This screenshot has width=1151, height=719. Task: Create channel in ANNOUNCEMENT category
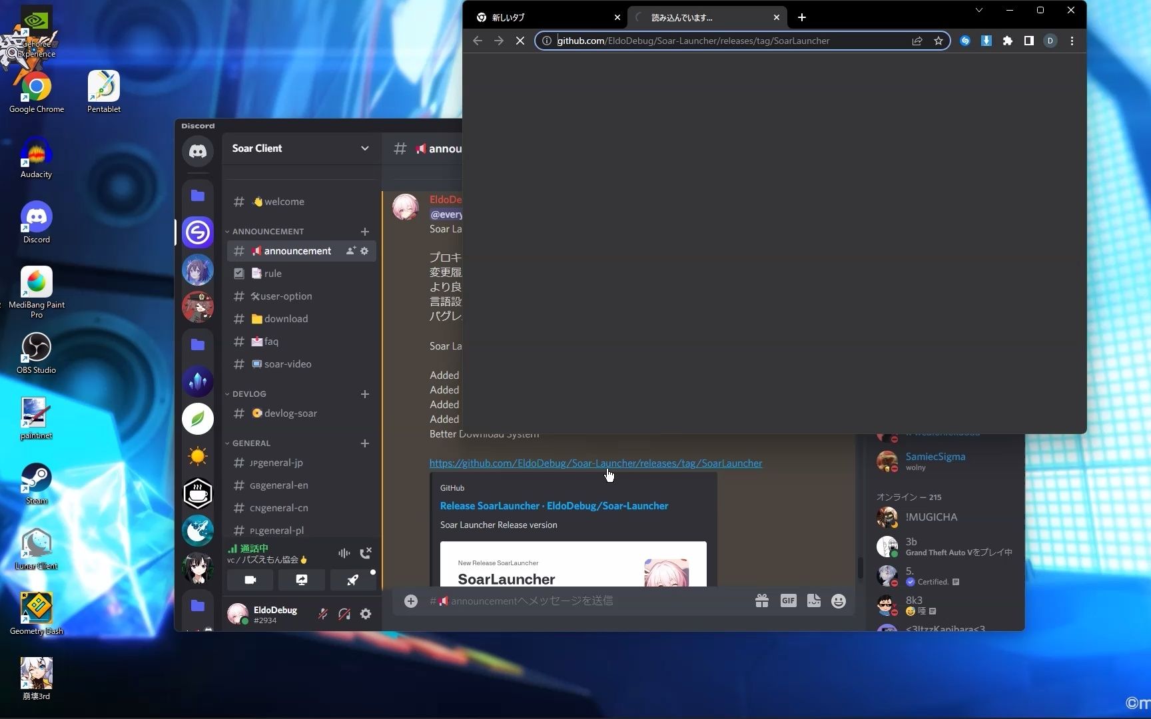364,232
